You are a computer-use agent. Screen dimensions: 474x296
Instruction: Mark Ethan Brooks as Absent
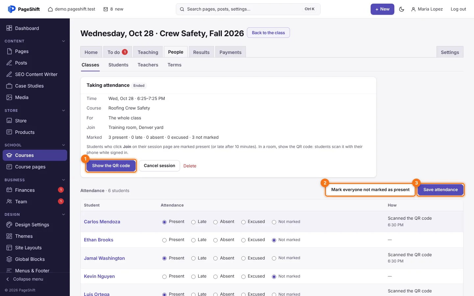pyautogui.click(x=215, y=240)
